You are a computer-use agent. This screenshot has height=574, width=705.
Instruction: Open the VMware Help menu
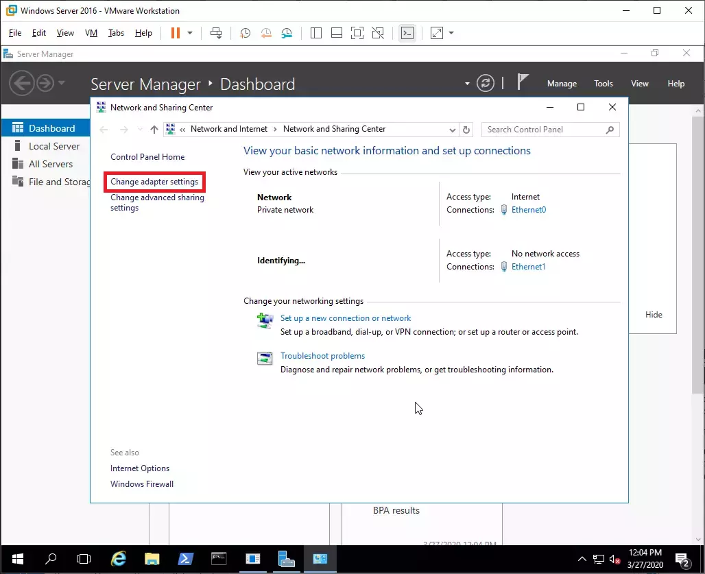pos(143,33)
